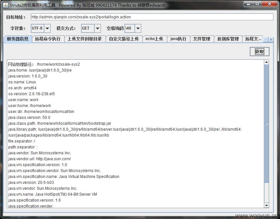Click the Java icon in title bar
This screenshot has width=280, height=219.
[x=6, y=5]
